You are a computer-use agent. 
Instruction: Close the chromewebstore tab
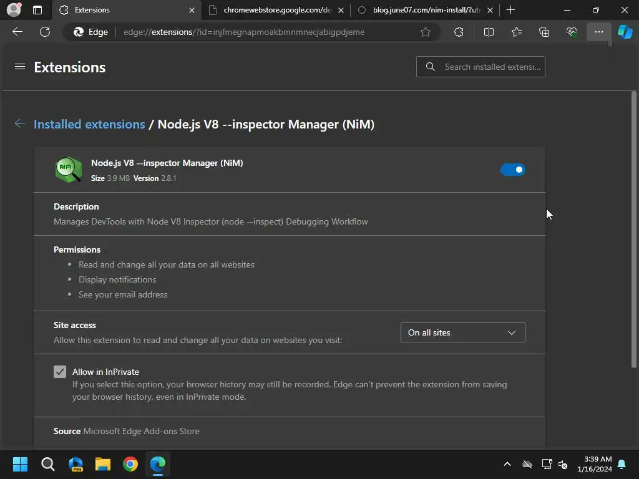pyautogui.click(x=341, y=10)
